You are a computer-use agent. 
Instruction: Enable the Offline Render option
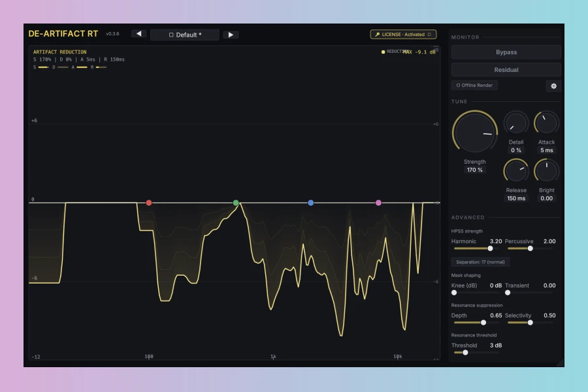(x=474, y=85)
